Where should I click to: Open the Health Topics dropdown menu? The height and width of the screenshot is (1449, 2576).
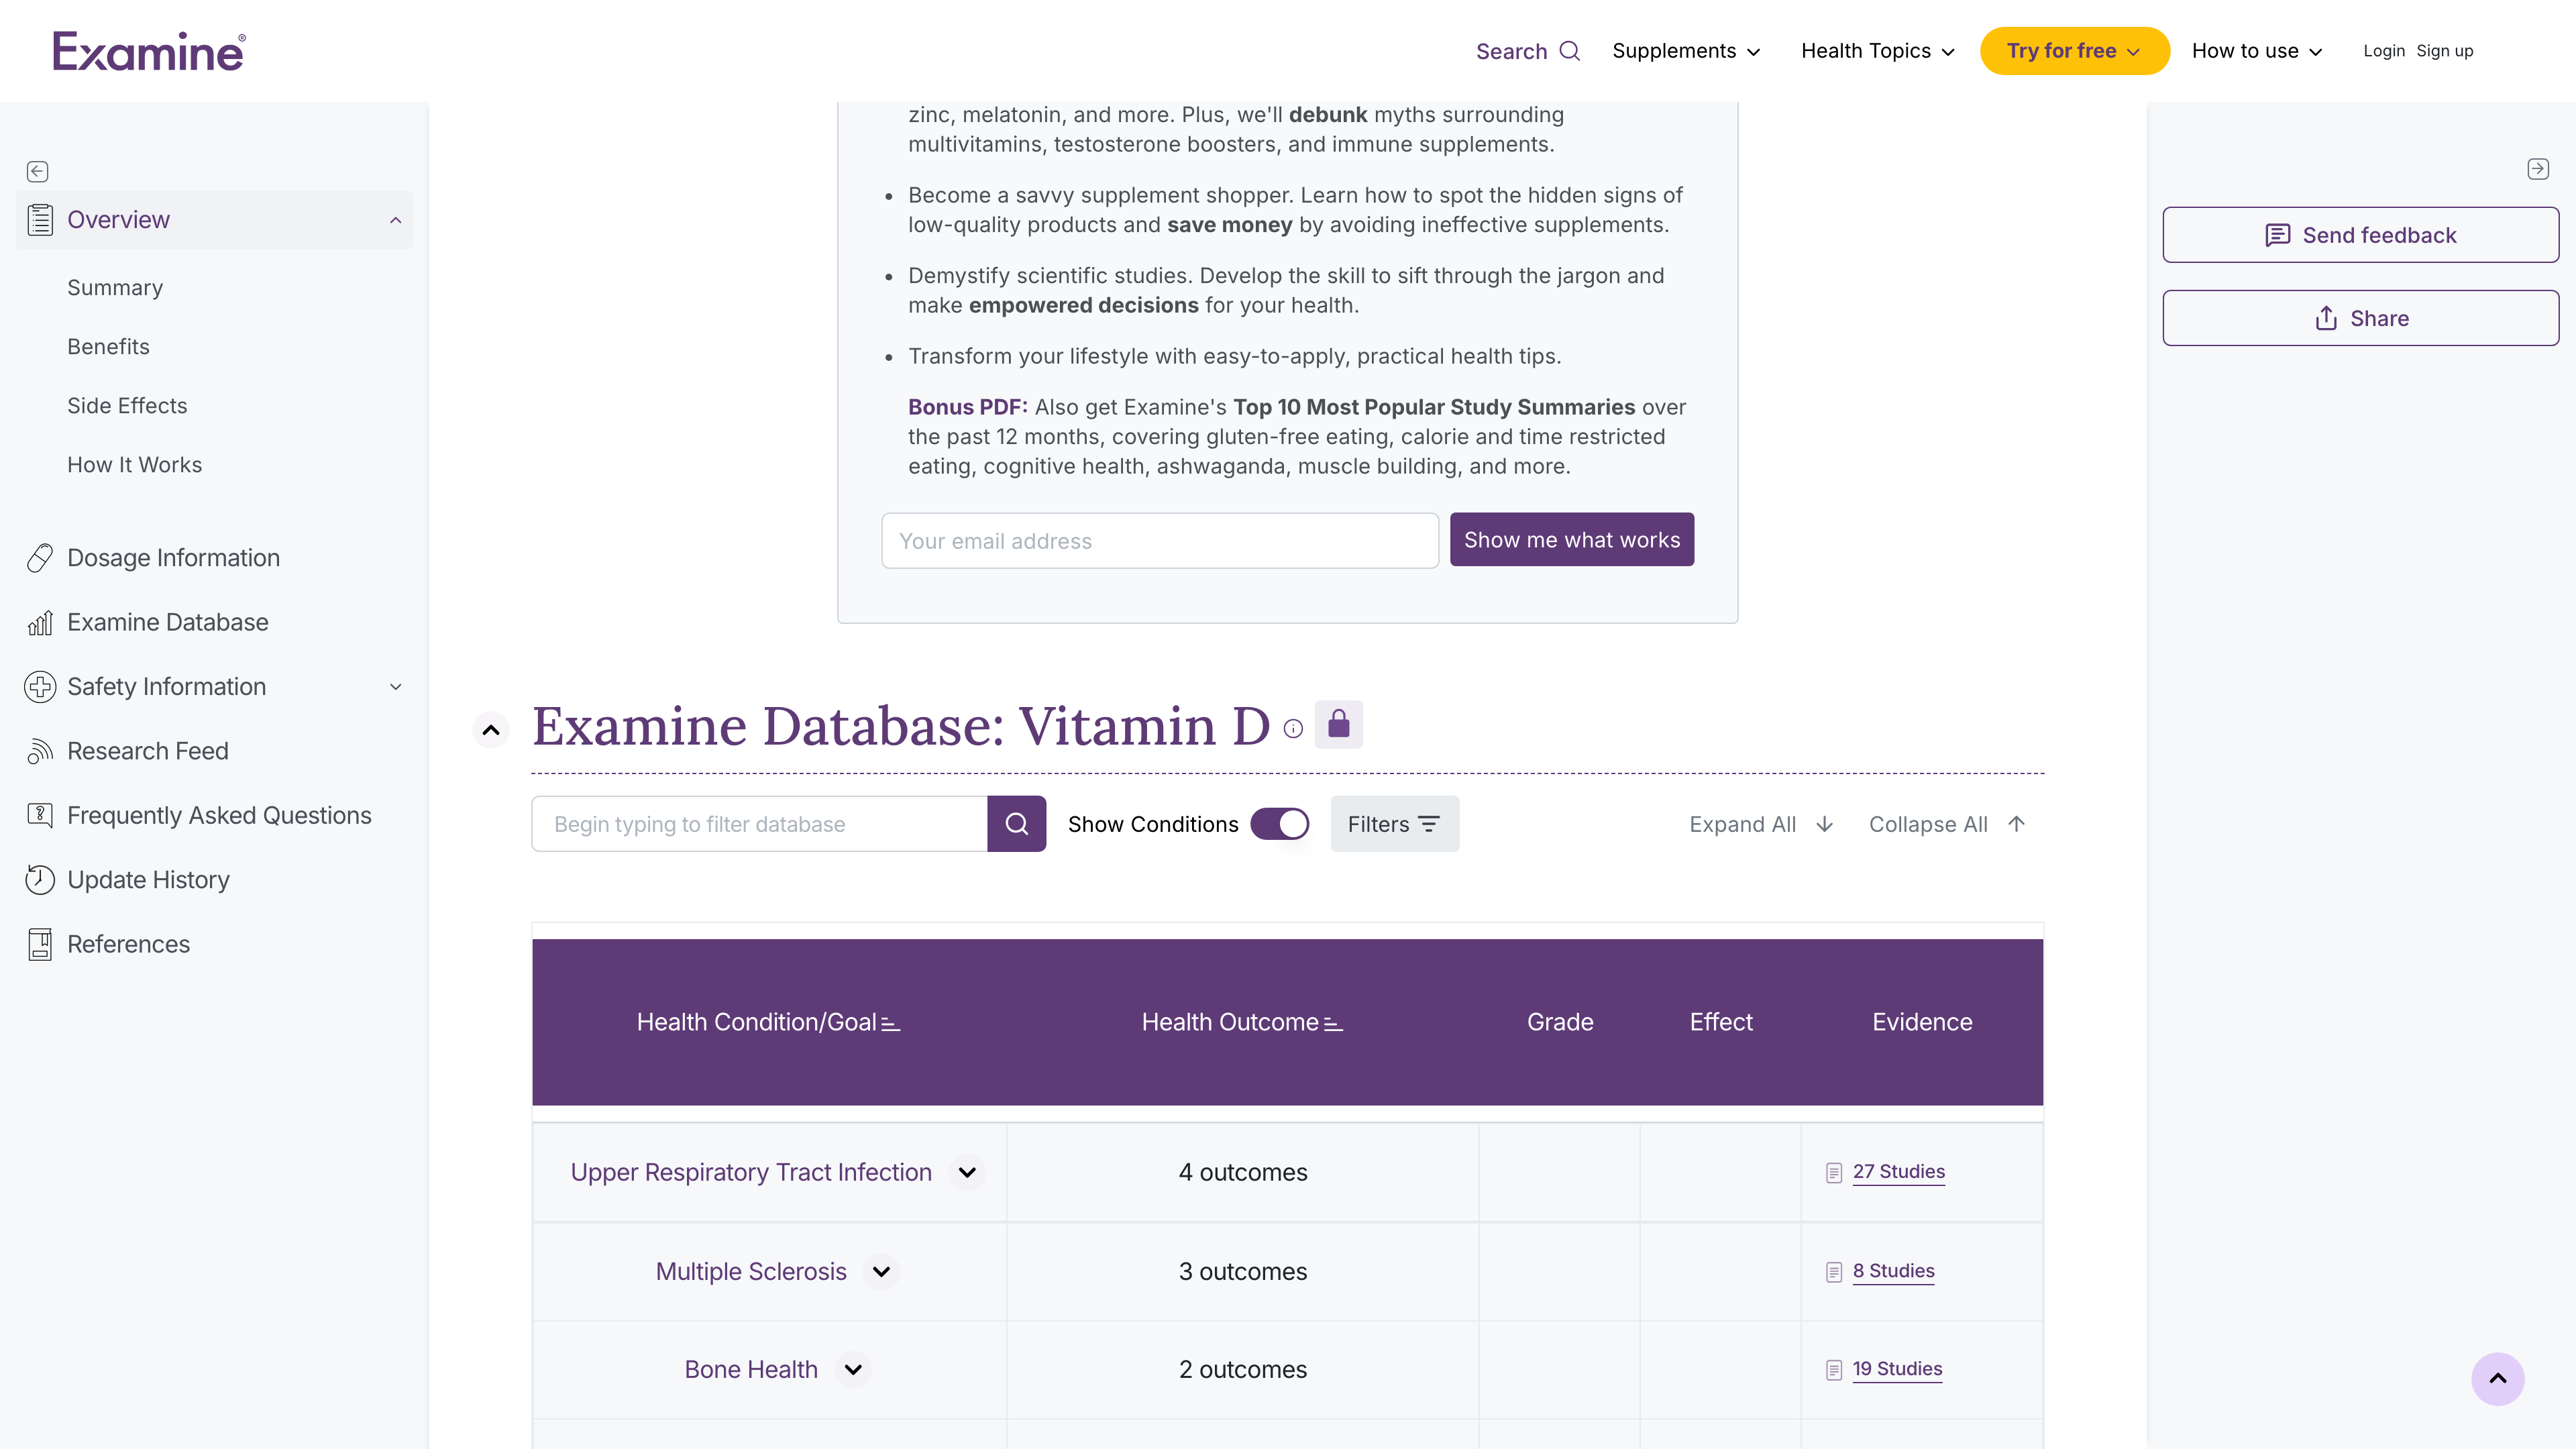pyautogui.click(x=1877, y=51)
